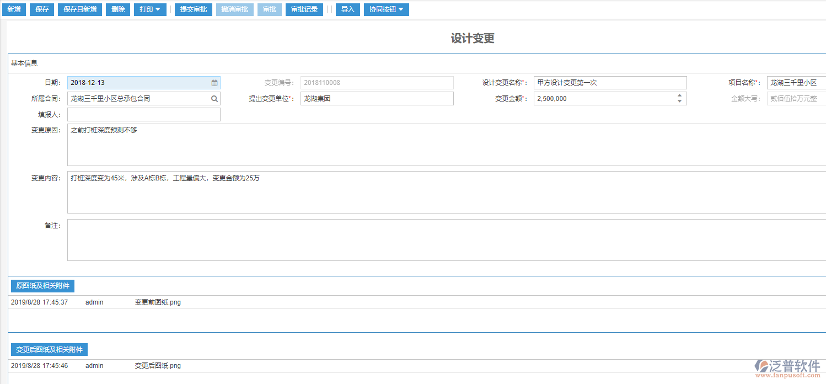This screenshot has width=826, height=384.
Task: Open the calendar picker for 日期 field
Action: (x=214, y=82)
